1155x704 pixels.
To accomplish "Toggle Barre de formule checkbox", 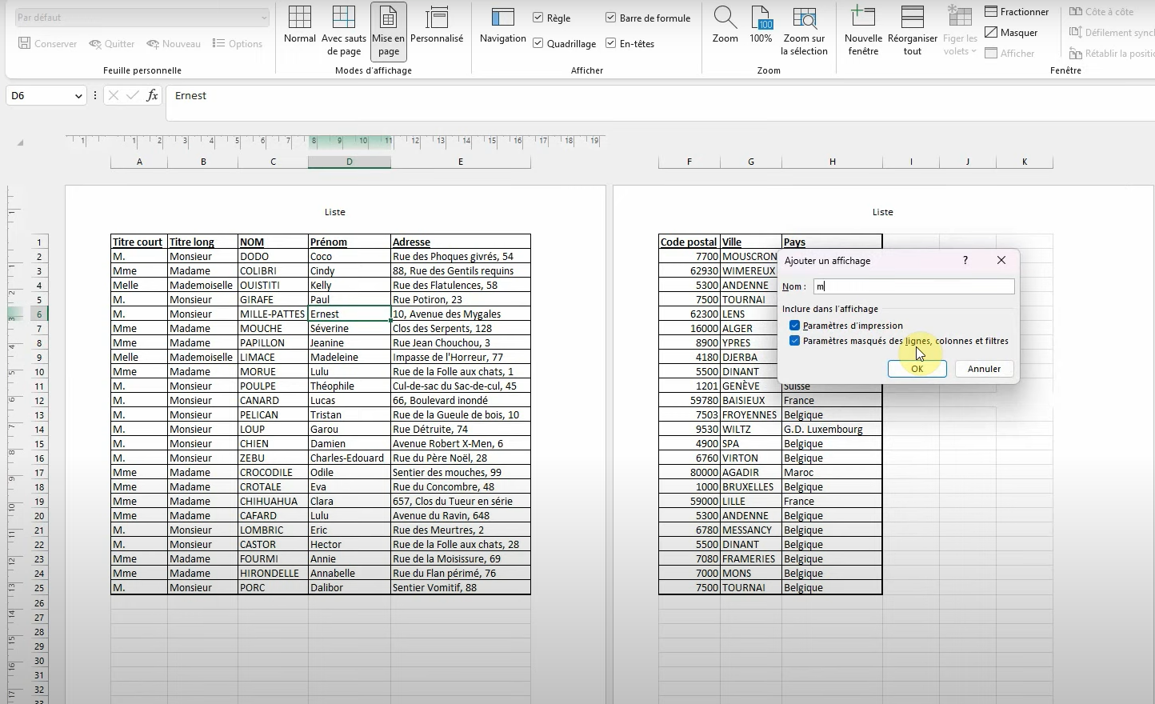I will click(610, 18).
